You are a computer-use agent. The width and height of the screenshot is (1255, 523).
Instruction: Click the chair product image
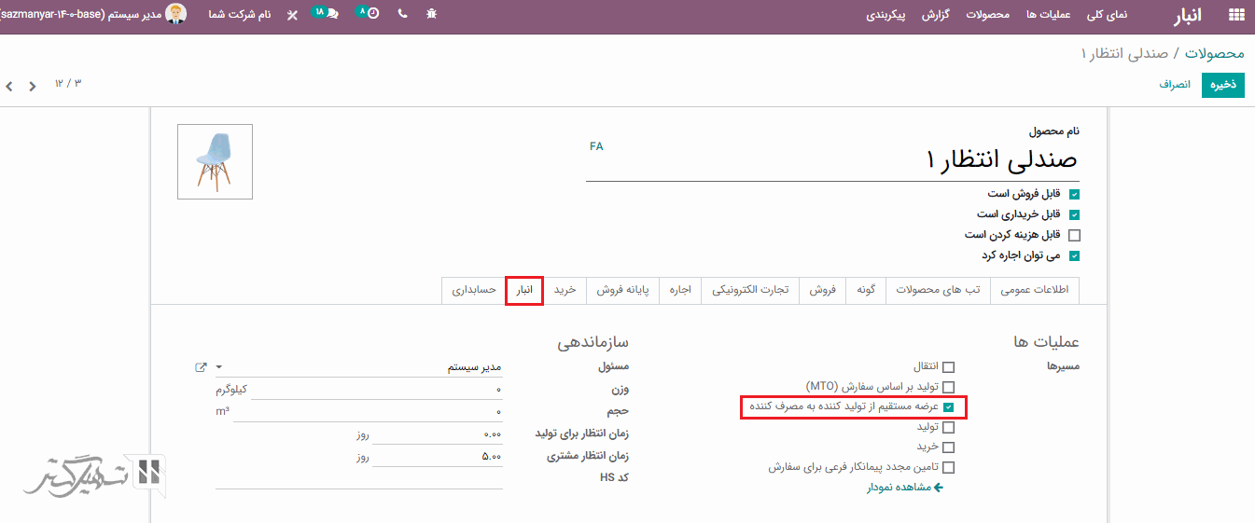(x=215, y=161)
